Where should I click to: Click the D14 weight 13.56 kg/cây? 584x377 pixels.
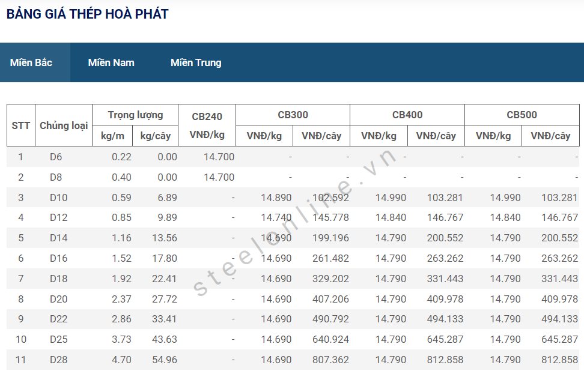tap(165, 238)
